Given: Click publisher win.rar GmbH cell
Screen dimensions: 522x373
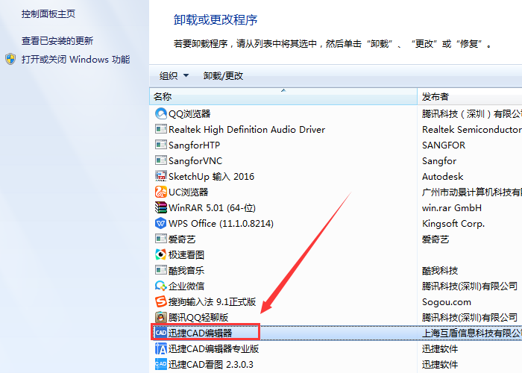Looking at the screenshot, I should [451, 208].
